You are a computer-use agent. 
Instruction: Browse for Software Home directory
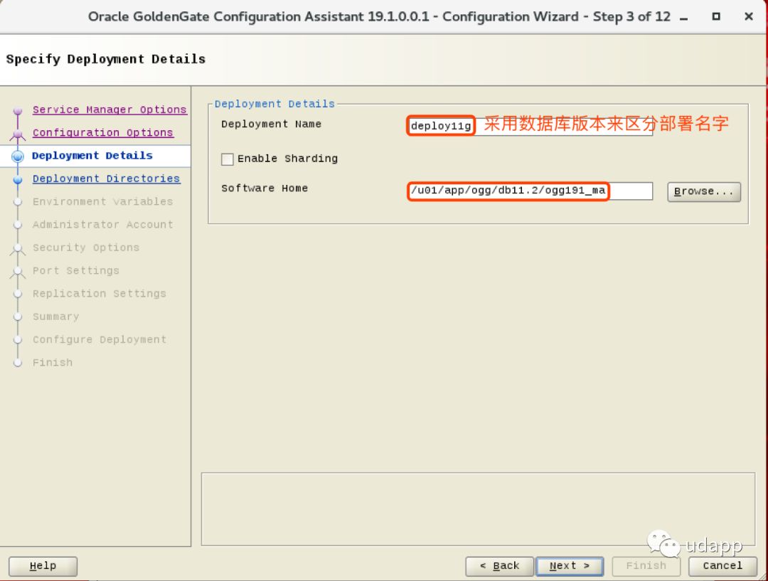[704, 191]
